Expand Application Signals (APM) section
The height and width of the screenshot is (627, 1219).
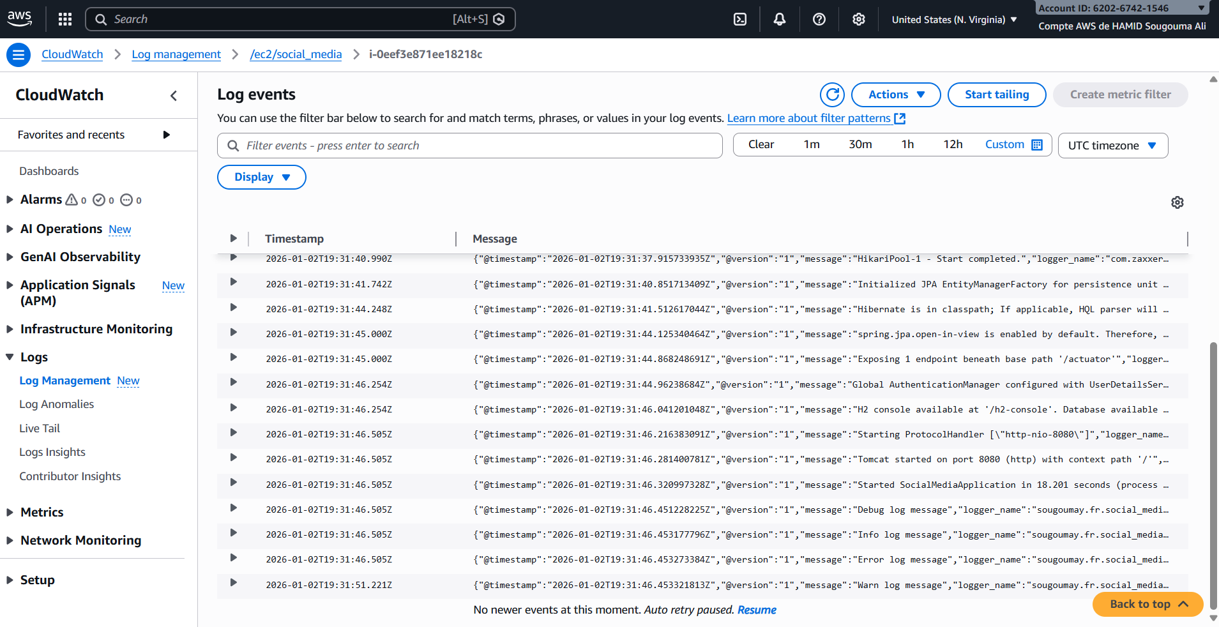10,285
